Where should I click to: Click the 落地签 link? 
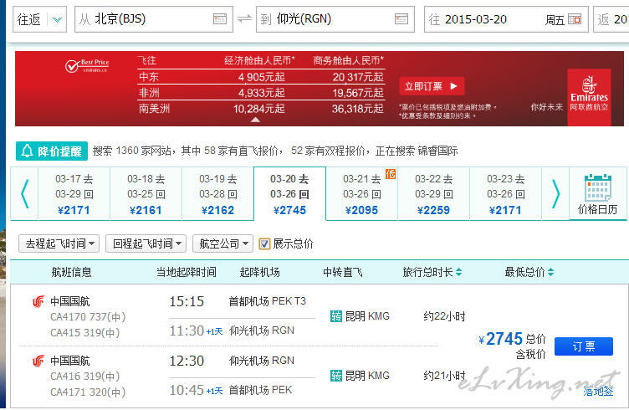(598, 391)
